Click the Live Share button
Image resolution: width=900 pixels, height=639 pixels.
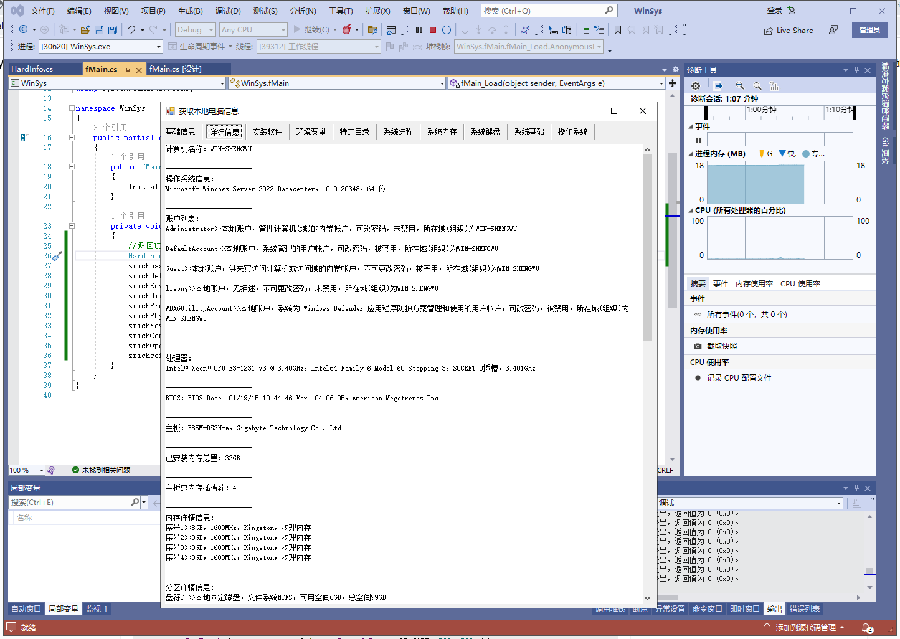[789, 30]
